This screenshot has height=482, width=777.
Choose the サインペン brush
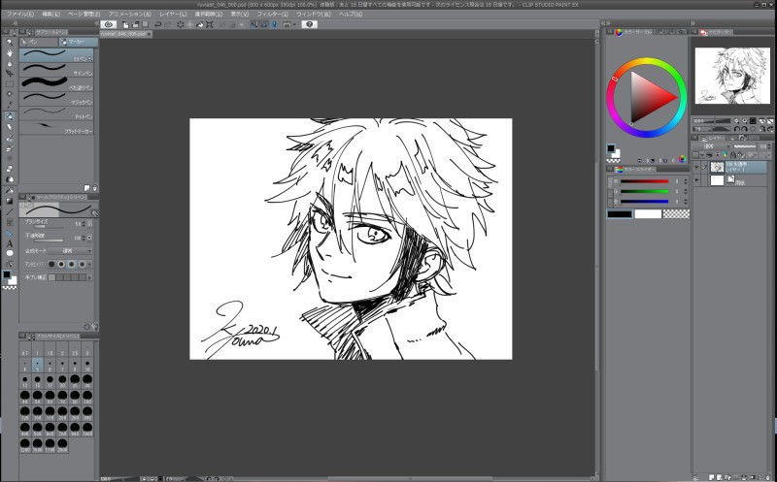point(56,70)
